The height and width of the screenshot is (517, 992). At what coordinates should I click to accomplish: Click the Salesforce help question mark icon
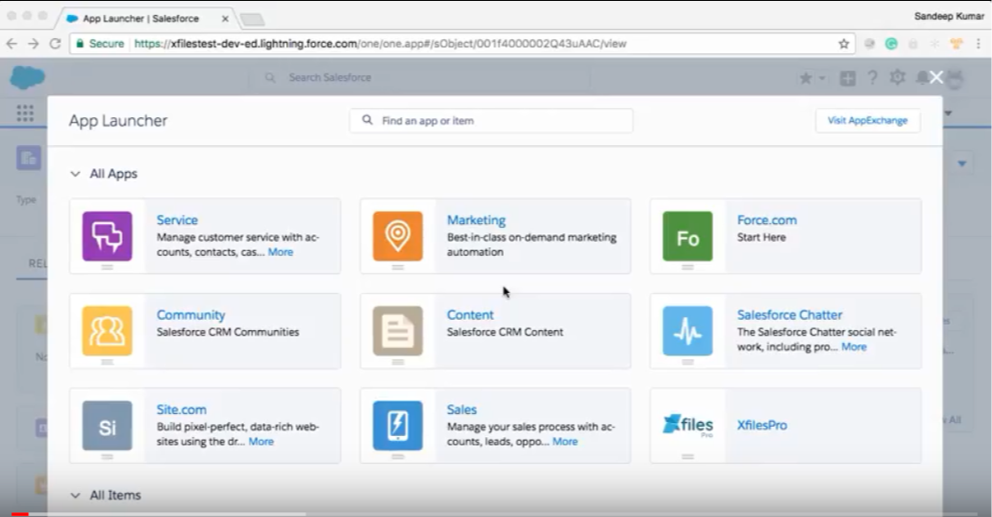[873, 78]
